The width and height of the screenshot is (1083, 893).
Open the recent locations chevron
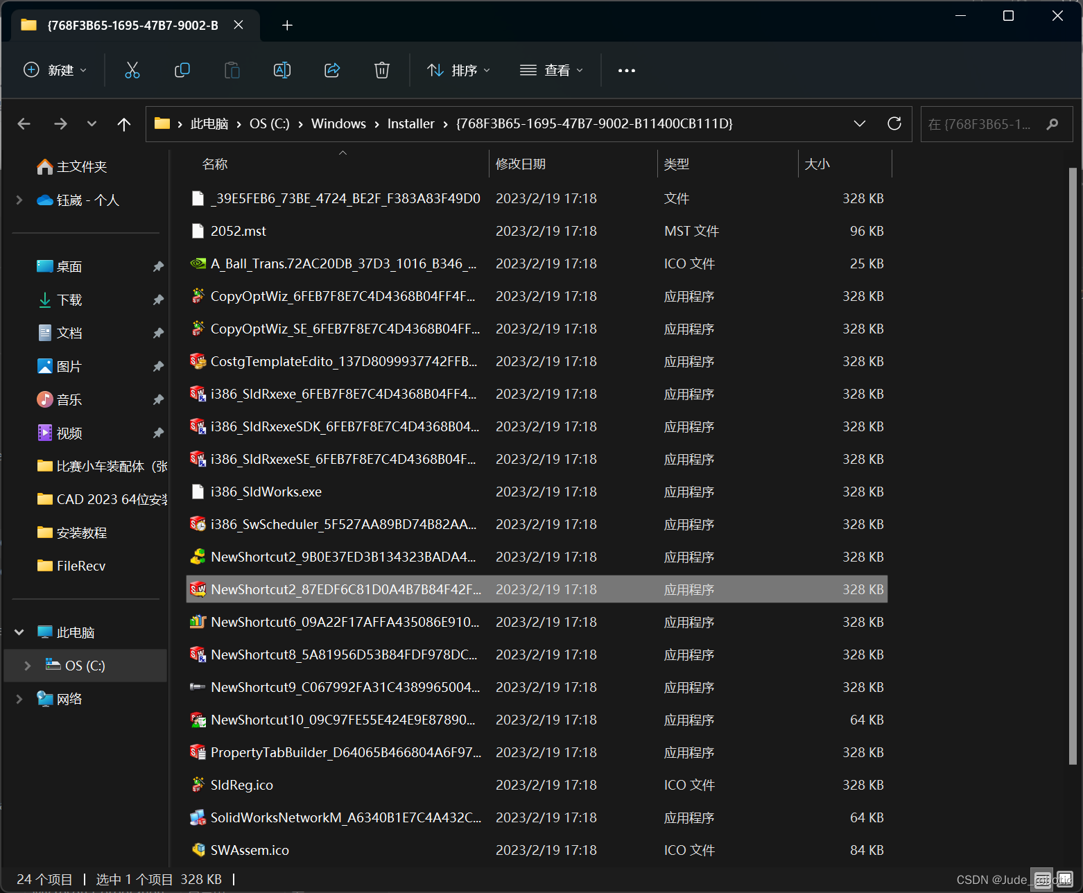tap(92, 123)
